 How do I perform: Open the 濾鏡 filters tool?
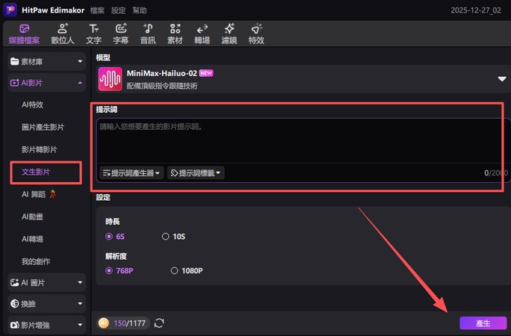229,34
